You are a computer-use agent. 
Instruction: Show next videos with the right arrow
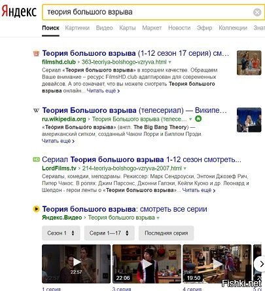click(260, 264)
